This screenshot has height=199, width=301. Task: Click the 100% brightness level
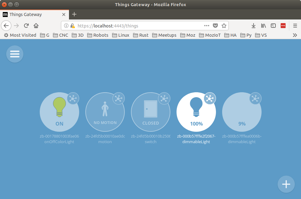(x=196, y=124)
